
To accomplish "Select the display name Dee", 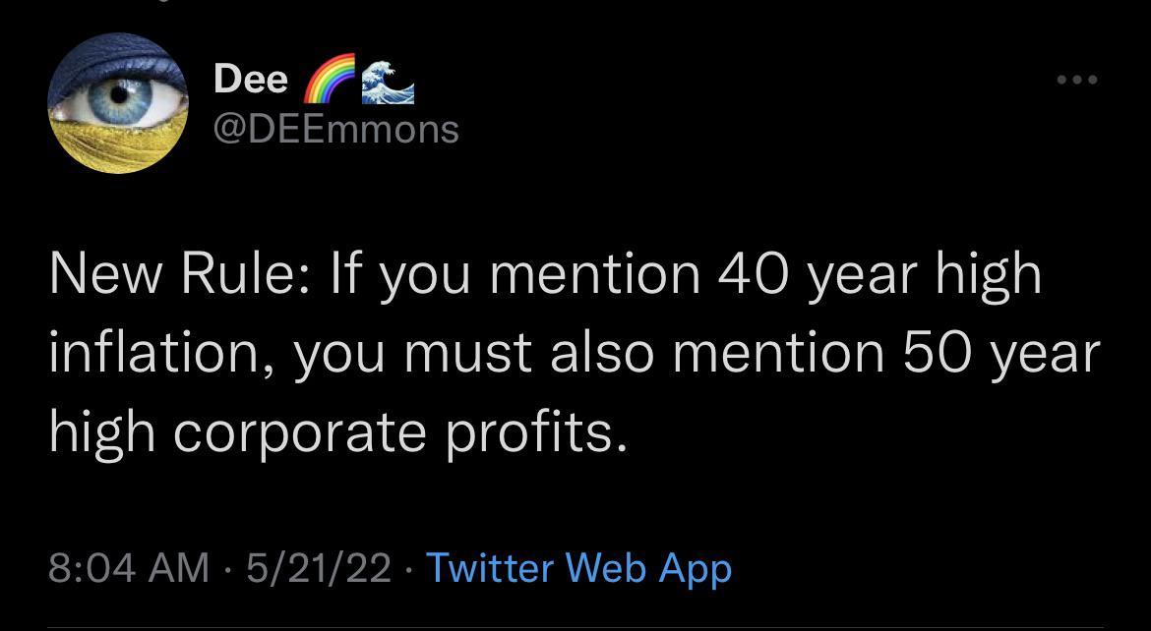I will pos(249,77).
